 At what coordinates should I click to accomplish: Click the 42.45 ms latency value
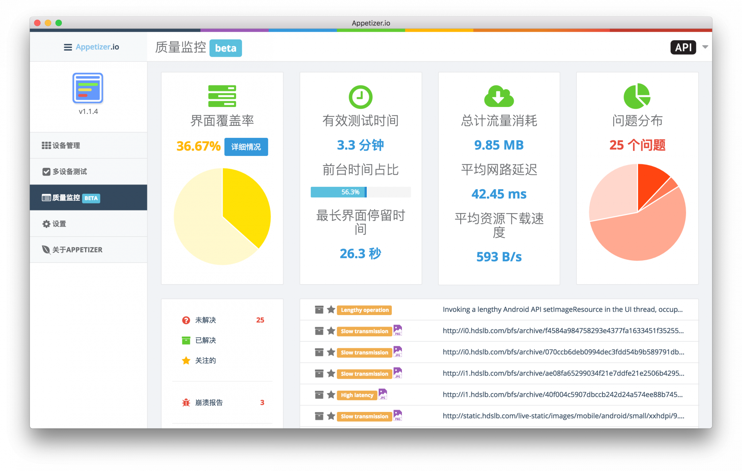pos(499,194)
